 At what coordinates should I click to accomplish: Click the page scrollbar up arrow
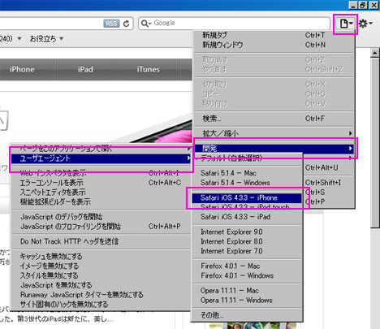click(x=375, y=53)
